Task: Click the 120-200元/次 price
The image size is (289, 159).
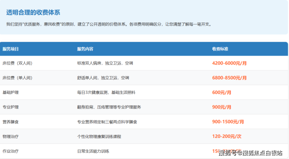Action: (x=227, y=136)
